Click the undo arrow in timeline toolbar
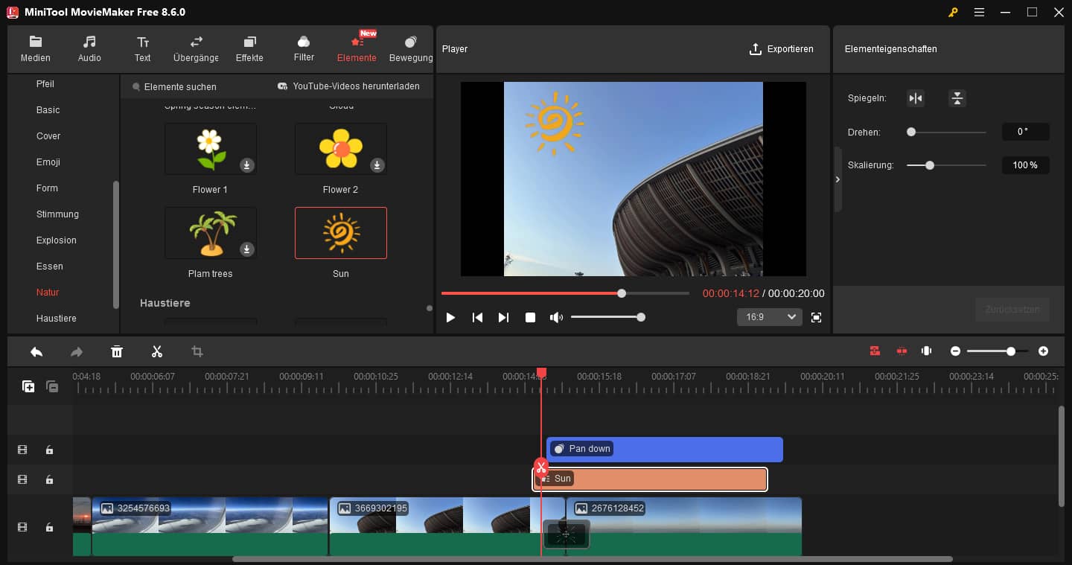Screen dimensions: 1072x565 (36, 351)
